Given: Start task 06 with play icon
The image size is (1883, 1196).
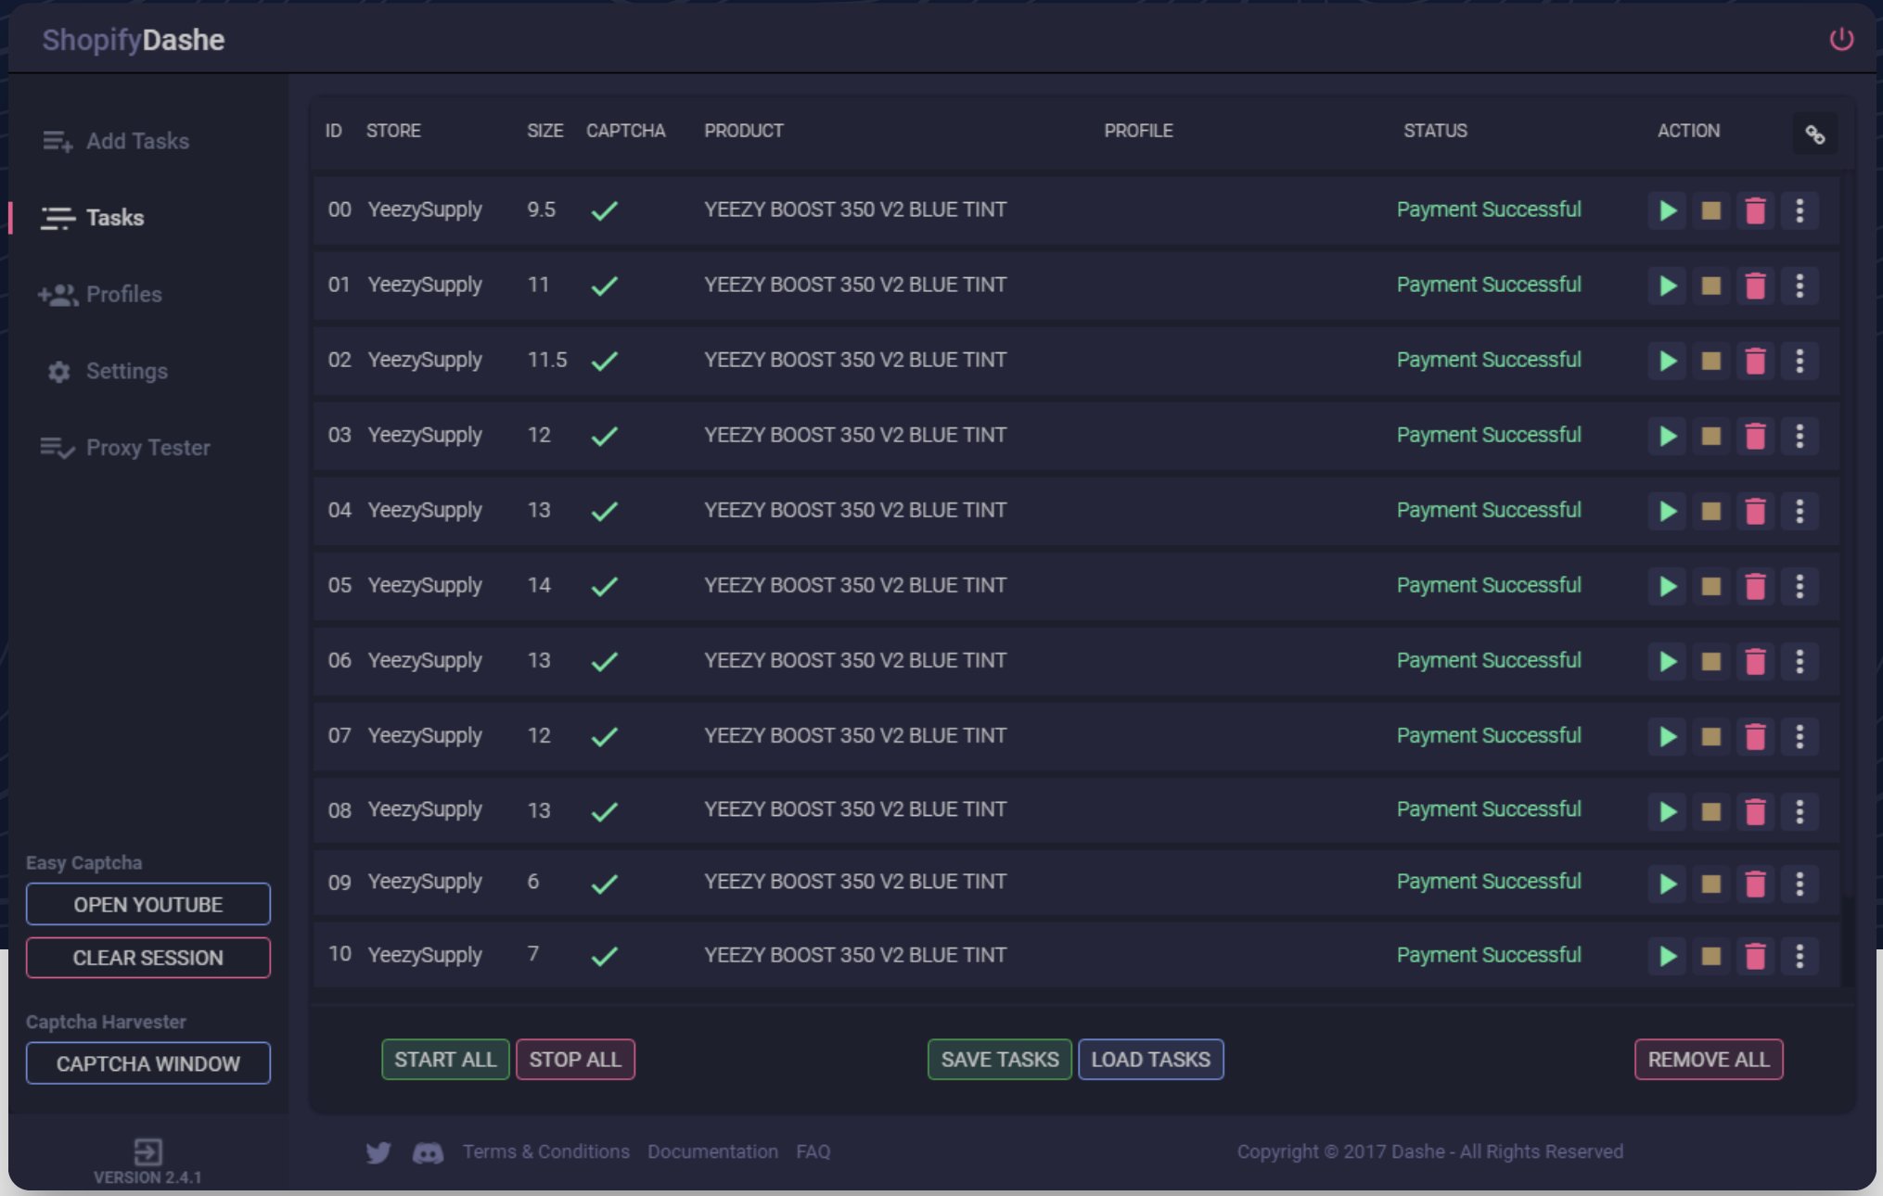Looking at the screenshot, I should tap(1667, 661).
